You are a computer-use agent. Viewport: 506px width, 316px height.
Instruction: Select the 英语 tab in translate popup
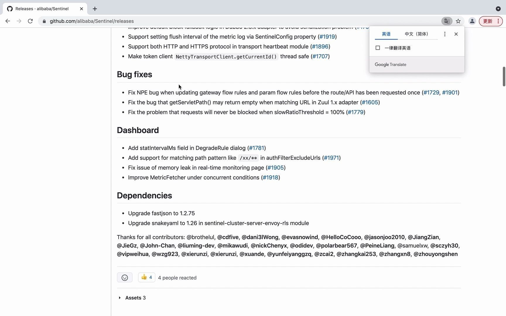(x=386, y=34)
